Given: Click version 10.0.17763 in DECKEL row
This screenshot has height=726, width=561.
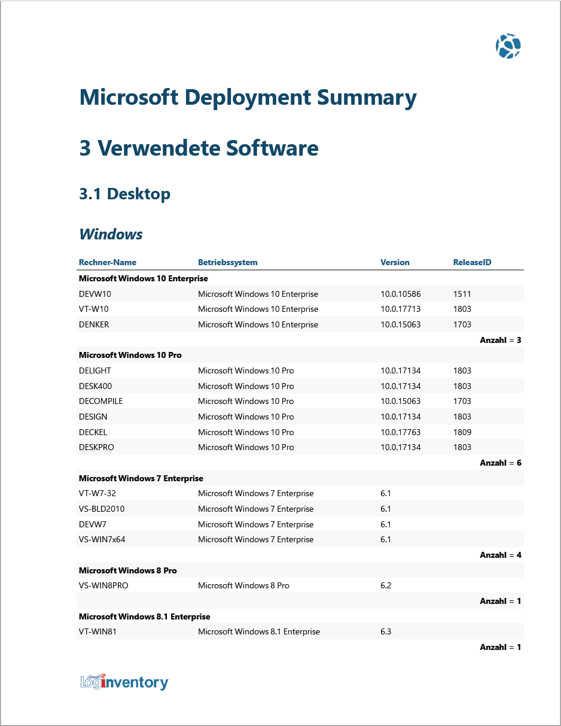Looking at the screenshot, I should coord(401,432).
